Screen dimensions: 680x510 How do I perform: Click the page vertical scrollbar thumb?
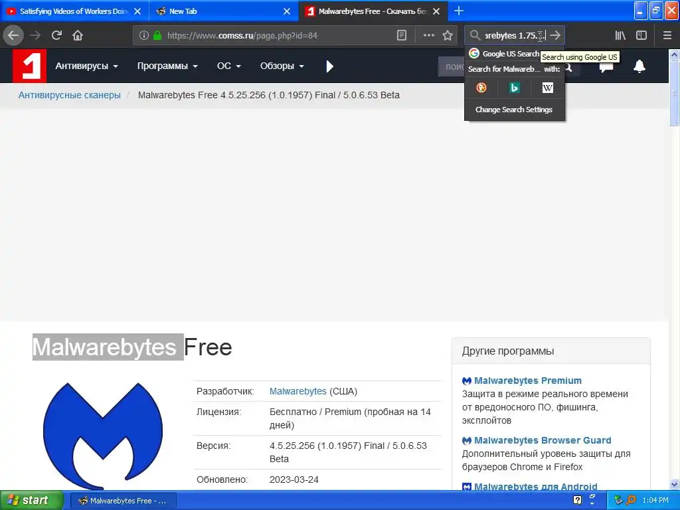pyautogui.click(x=674, y=92)
